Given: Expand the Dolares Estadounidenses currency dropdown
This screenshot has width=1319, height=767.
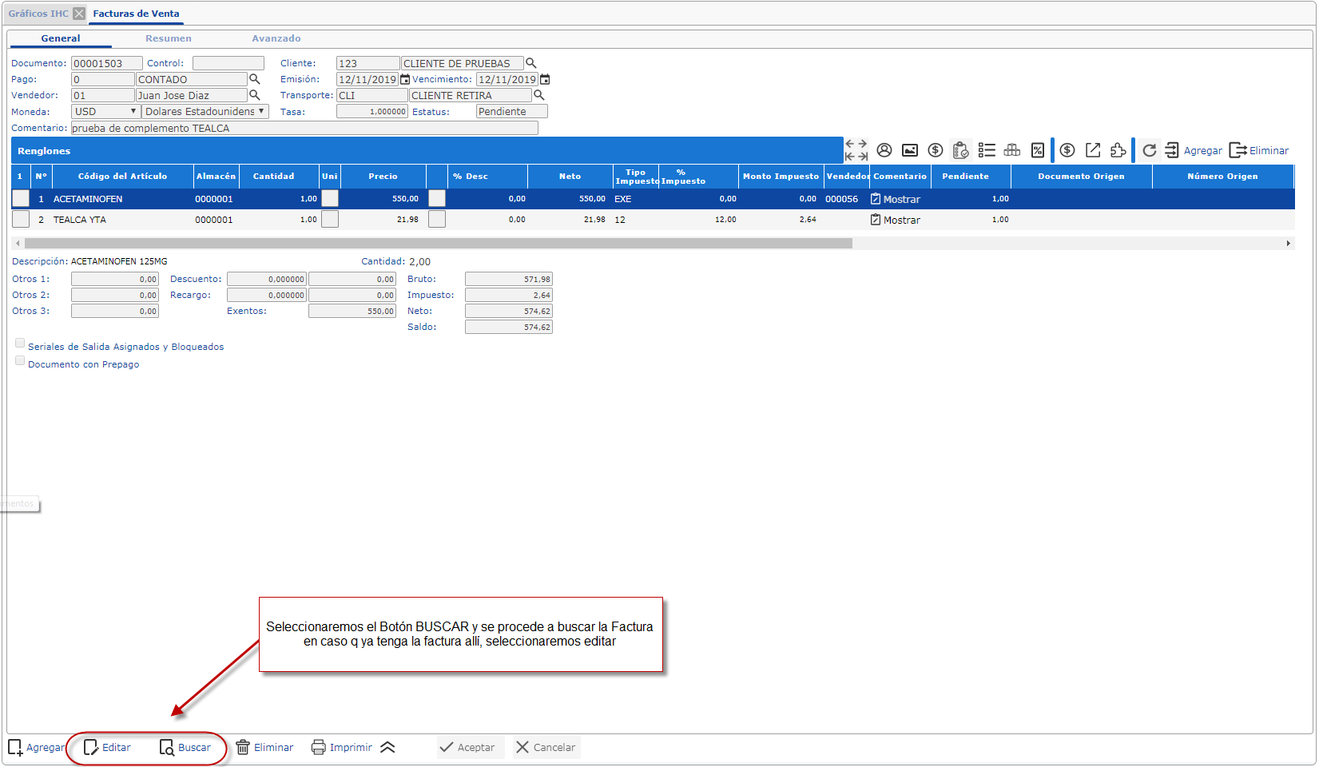Looking at the screenshot, I should pyautogui.click(x=205, y=112).
